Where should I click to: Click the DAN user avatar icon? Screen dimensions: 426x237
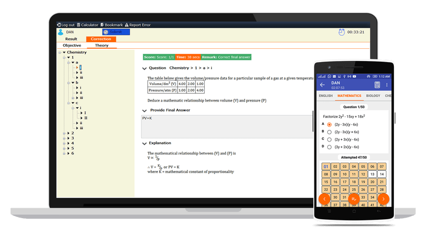pyautogui.click(x=60, y=32)
